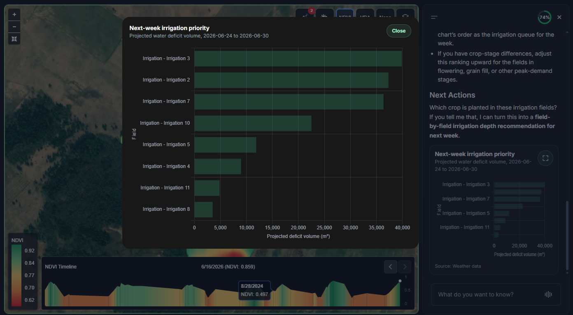Expand the chart card to fullscreen
Image resolution: width=573 pixels, height=315 pixels.
click(x=545, y=158)
